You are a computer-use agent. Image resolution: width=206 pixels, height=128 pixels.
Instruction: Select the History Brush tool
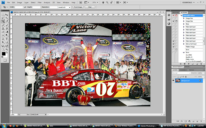click(x=7, y=28)
